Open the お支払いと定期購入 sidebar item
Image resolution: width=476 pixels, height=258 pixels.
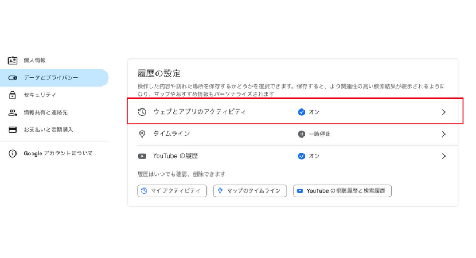point(54,130)
